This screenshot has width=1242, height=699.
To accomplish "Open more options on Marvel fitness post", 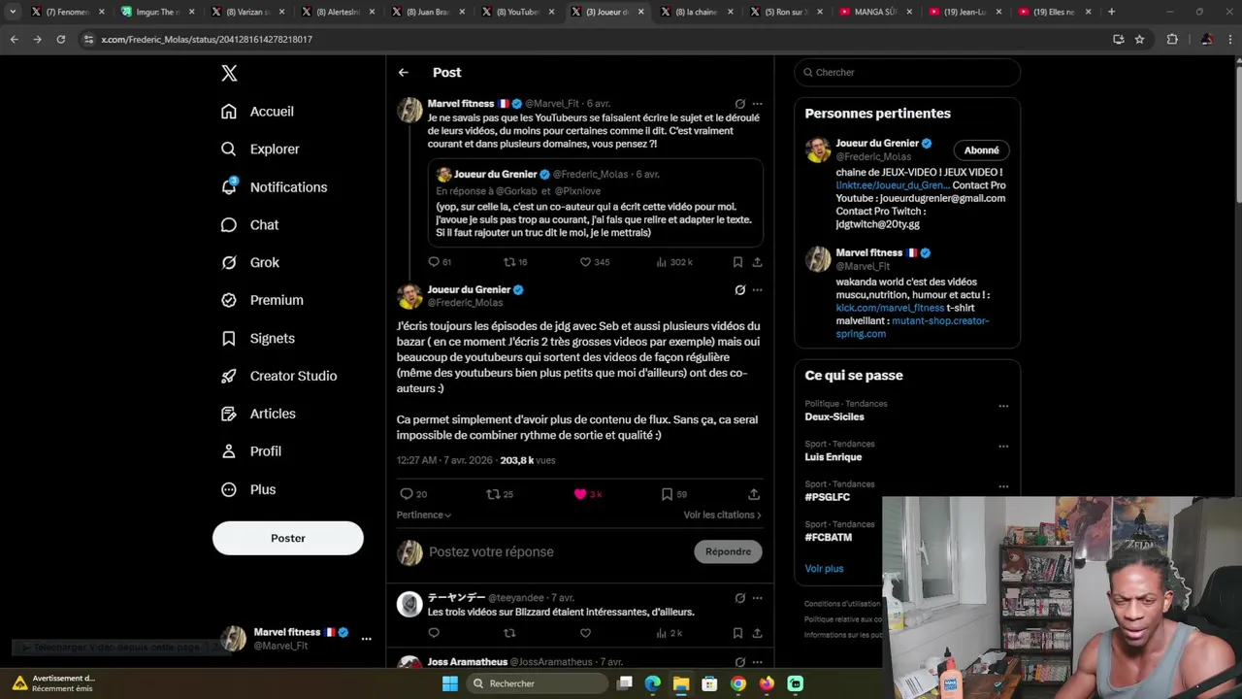I will tap(757, 104).
